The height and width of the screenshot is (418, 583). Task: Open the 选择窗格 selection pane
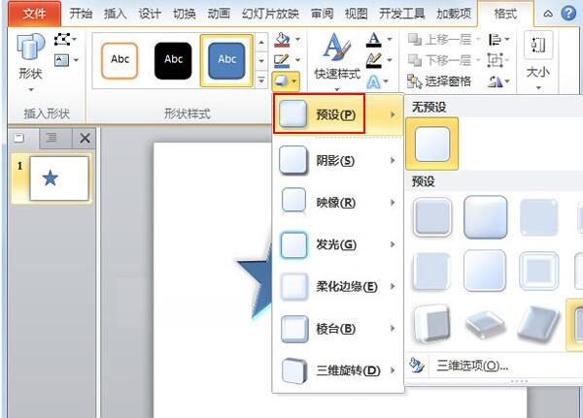[x=439, y=81]
